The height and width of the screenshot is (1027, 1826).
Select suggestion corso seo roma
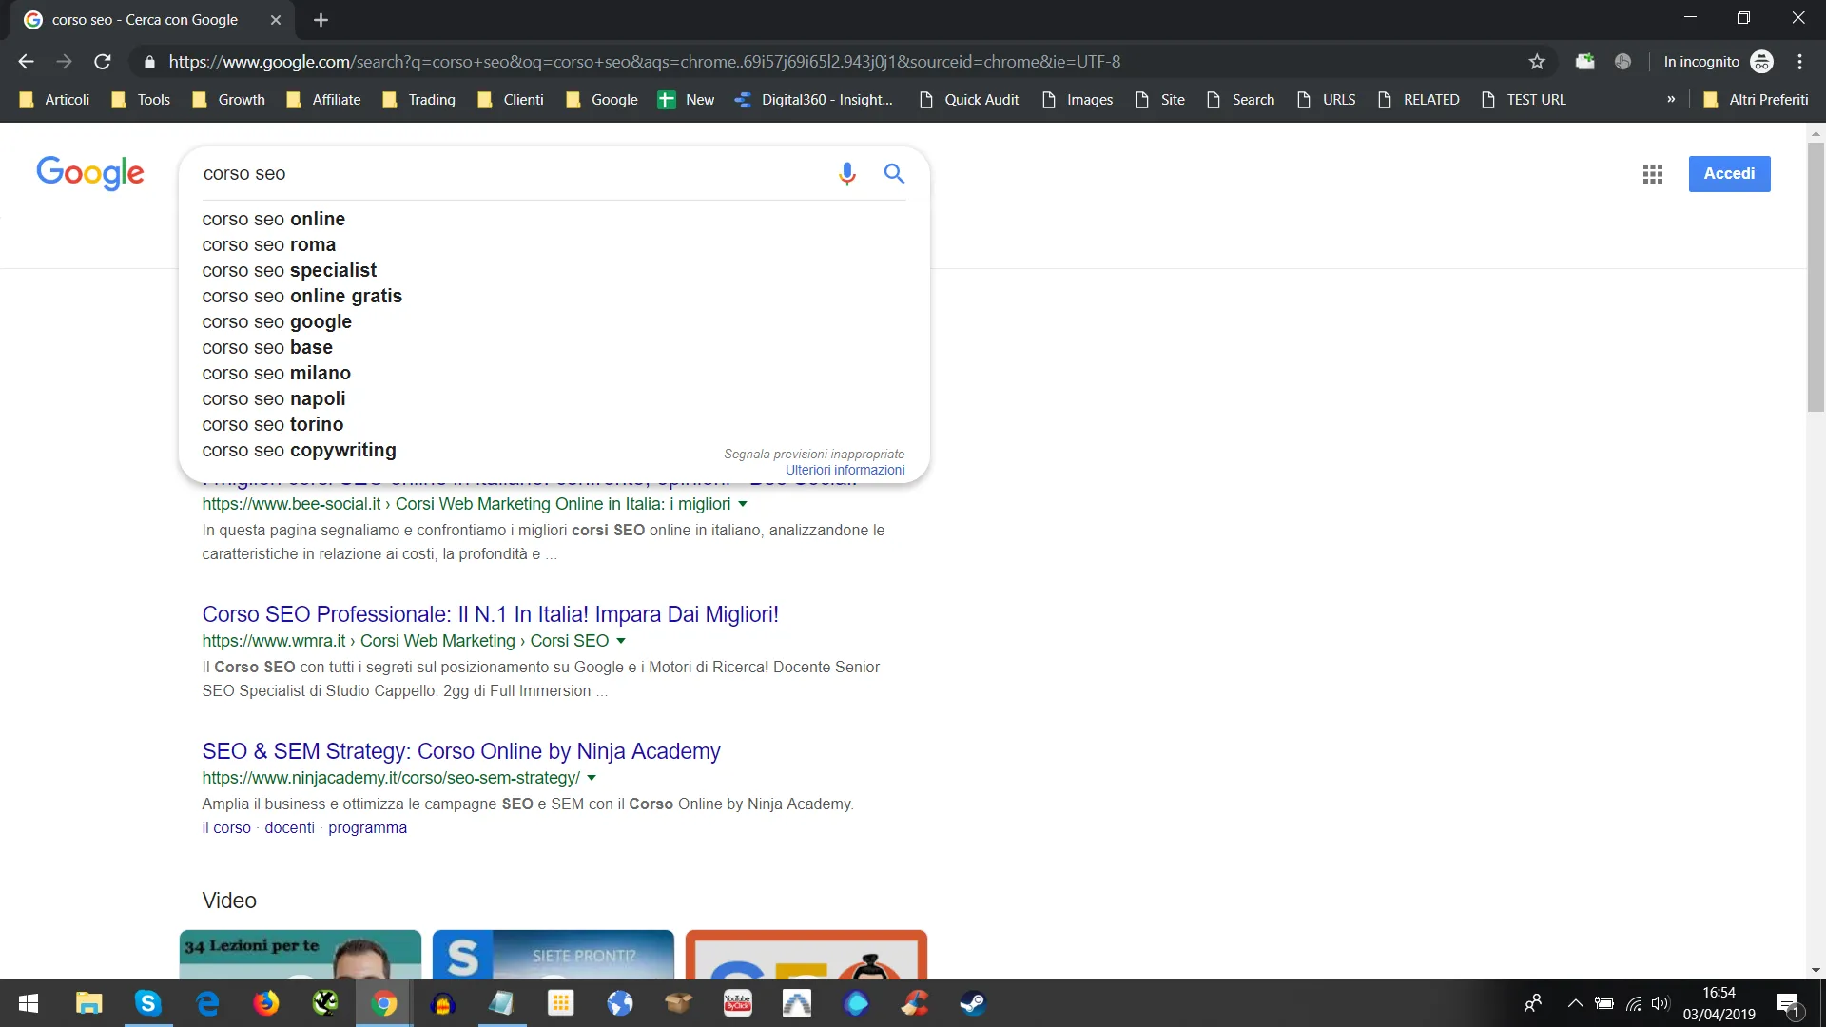[x=554, y=244]
